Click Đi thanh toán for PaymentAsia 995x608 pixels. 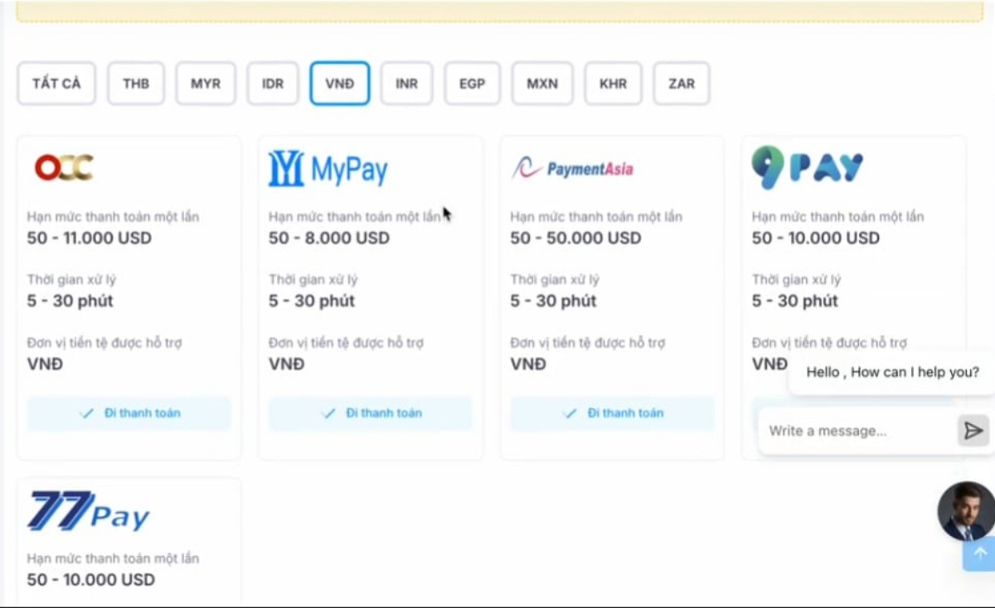pos(612,413)
